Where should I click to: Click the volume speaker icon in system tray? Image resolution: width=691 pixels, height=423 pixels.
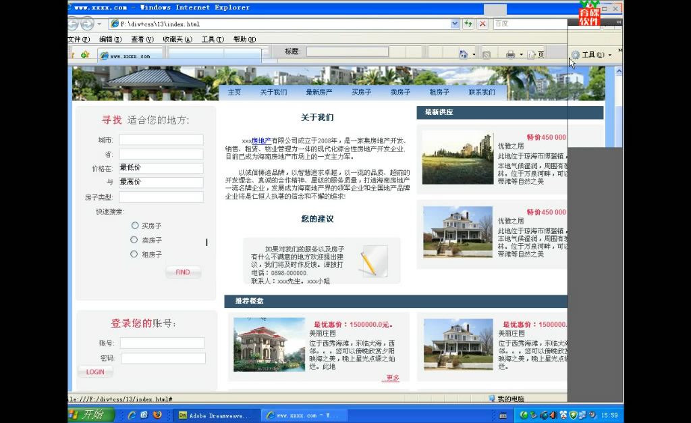[x=553, y=415]
